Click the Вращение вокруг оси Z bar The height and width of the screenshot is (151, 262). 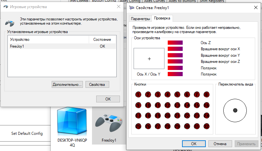coord(175,62)
